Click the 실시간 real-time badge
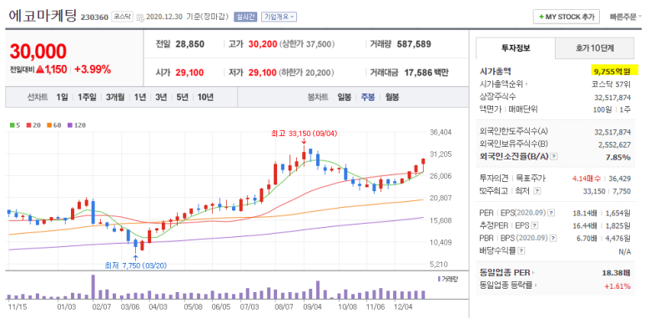The height and width of the screenshot is (318, 645). coord(245,17)
